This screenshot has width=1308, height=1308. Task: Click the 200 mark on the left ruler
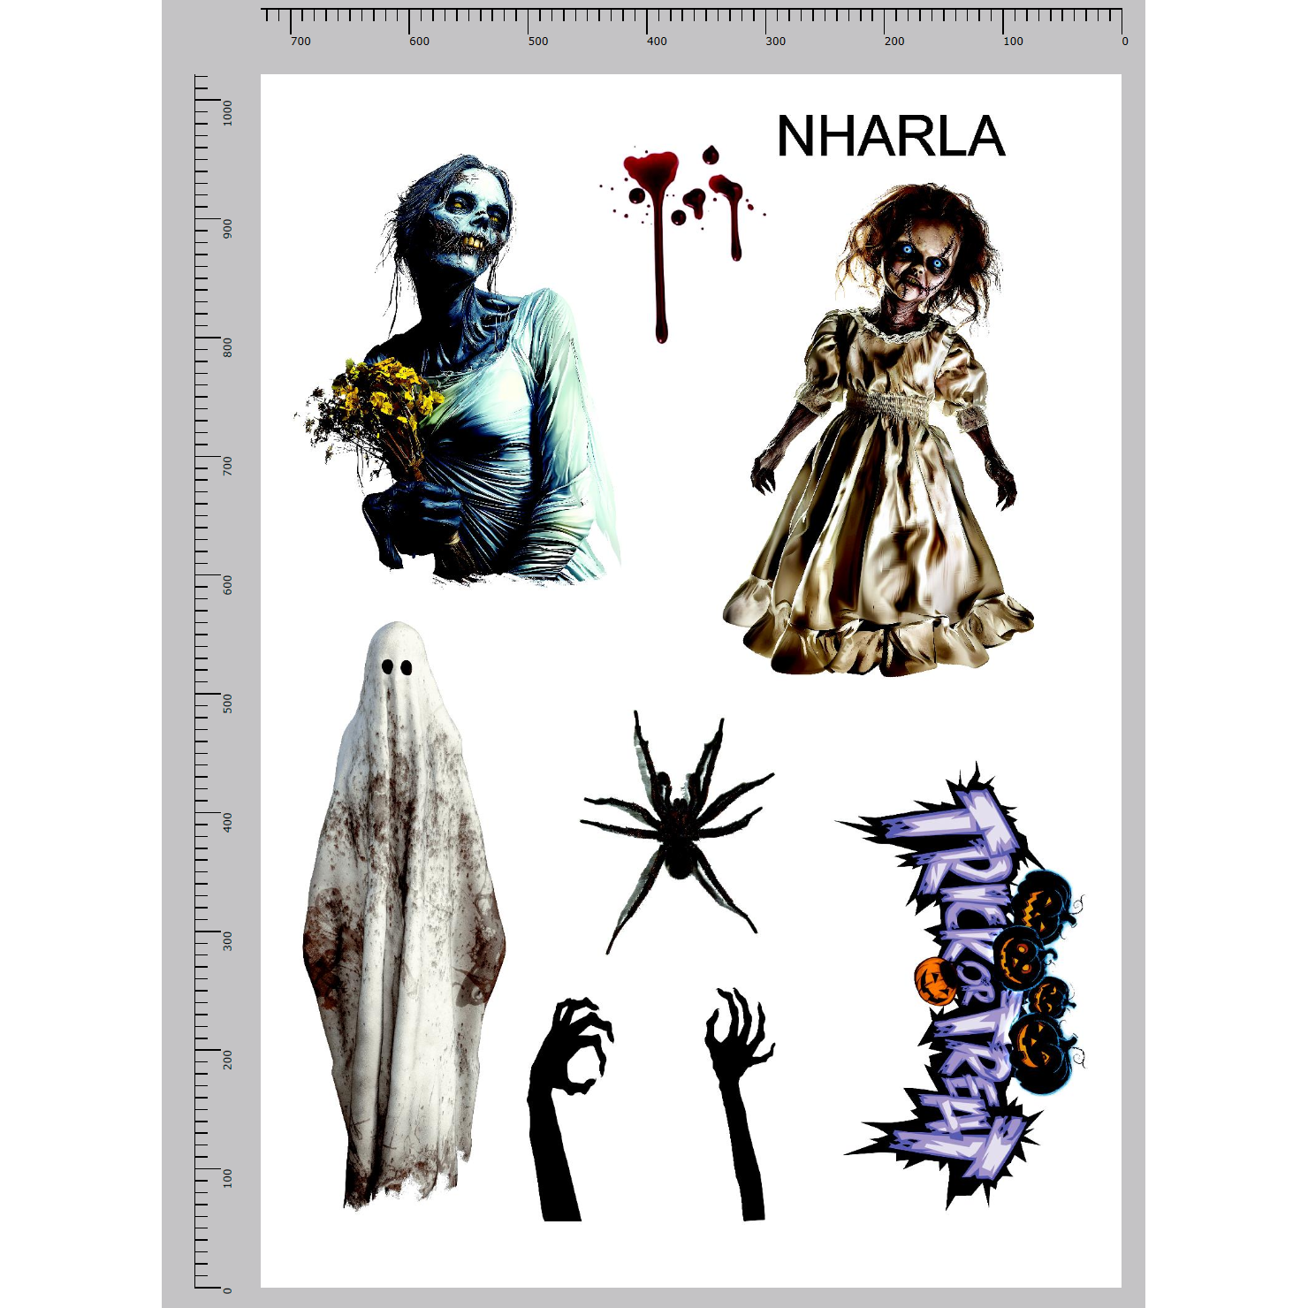coord(227,1059)
